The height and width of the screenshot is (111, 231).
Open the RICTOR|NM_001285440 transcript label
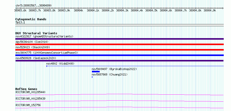pos(30,92)
